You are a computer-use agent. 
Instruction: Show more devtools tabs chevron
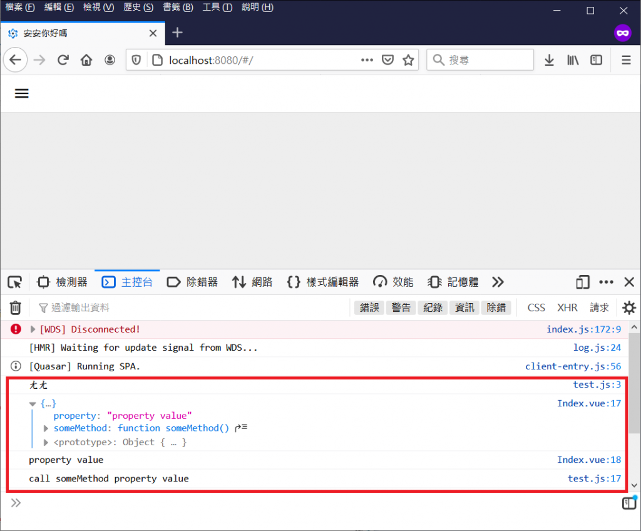pos(498,282)
